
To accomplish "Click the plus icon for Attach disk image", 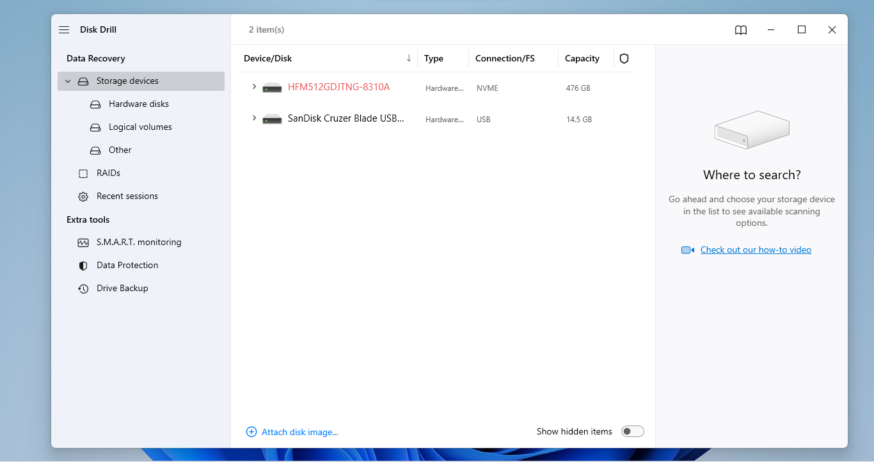I will pos(251,432).
